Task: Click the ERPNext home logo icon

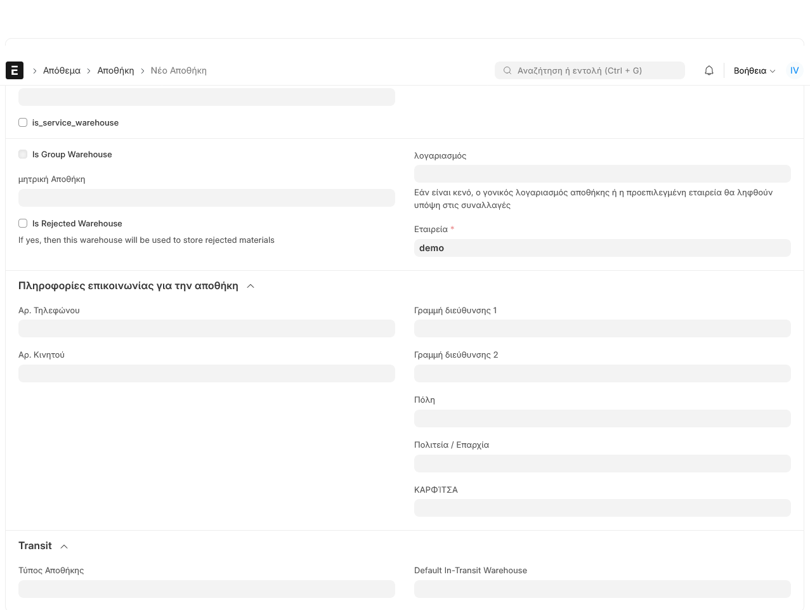Action: [15, 70]
